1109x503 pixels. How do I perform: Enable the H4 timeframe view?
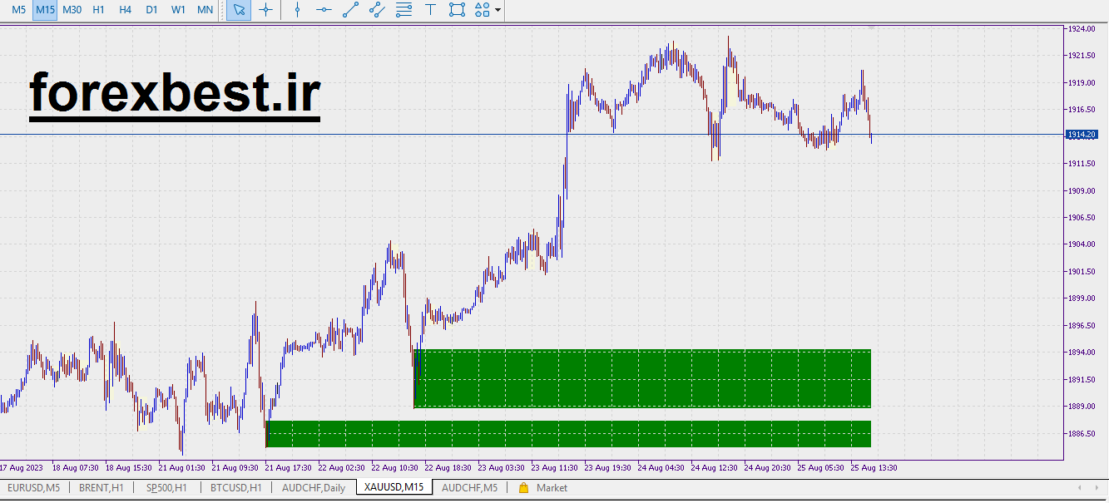pos(125,10)
